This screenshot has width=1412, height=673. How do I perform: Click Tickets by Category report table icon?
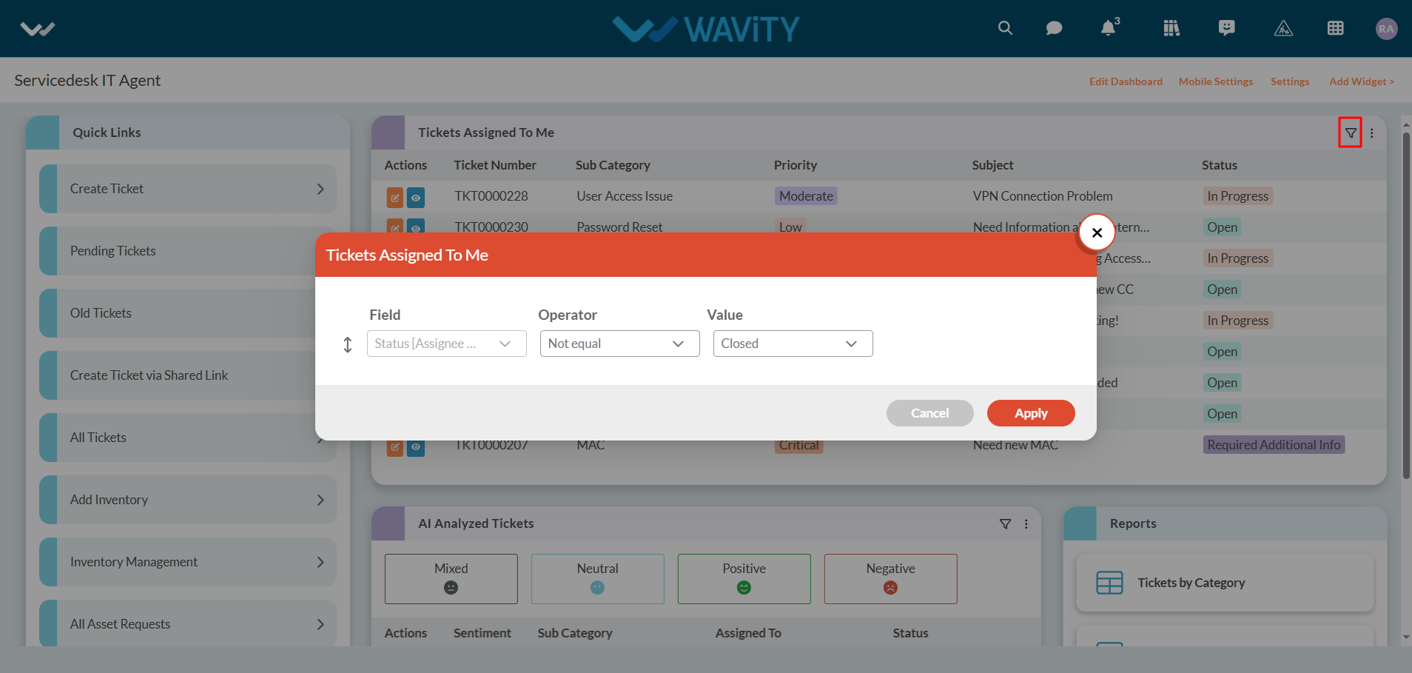[x=1109, y=583]
